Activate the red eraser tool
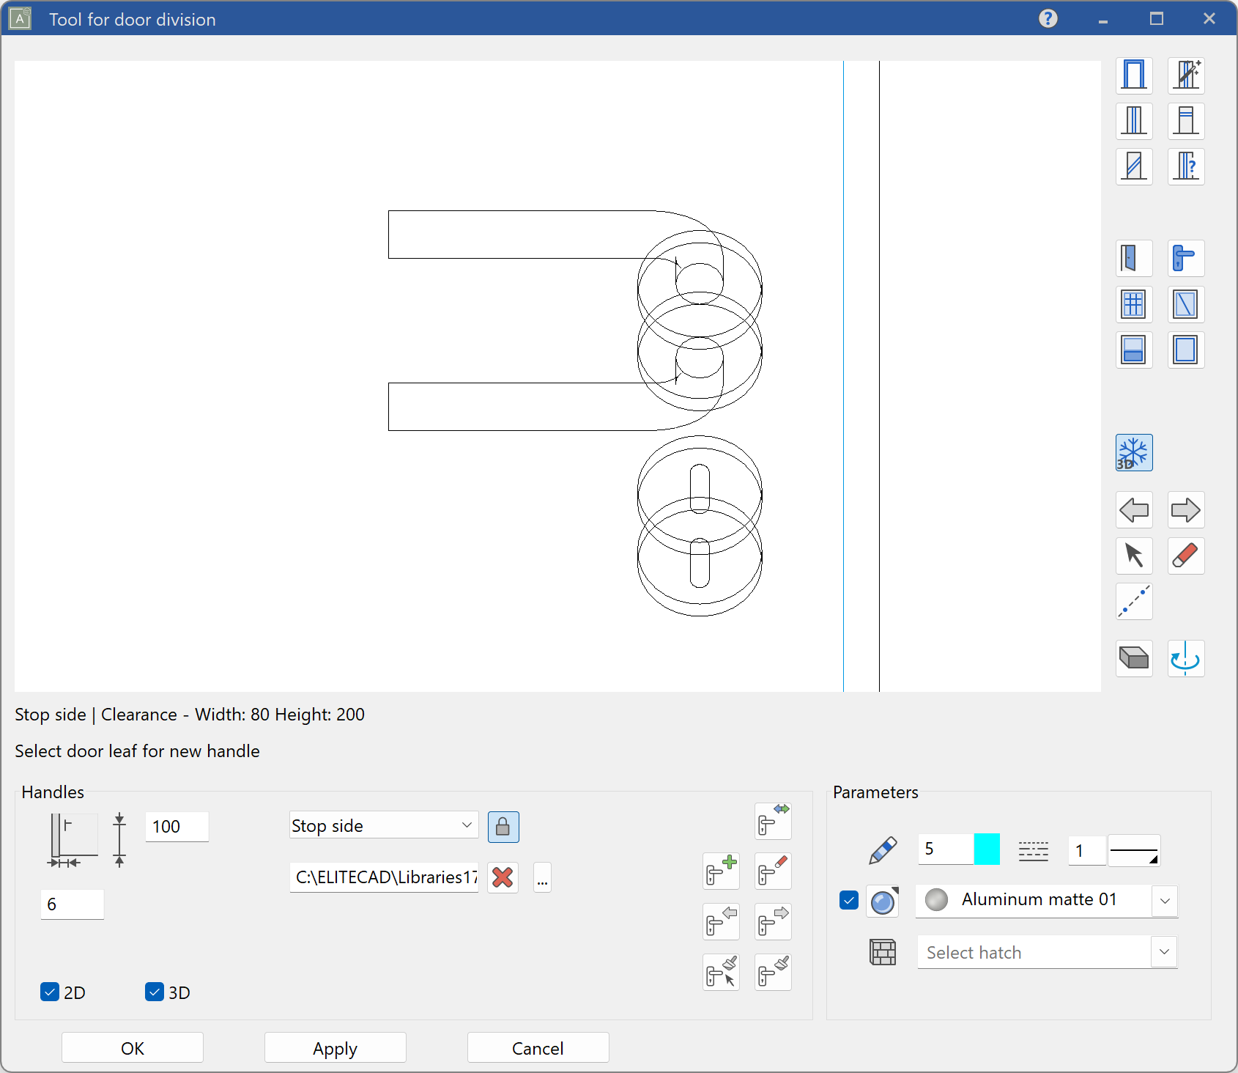This screenshot has width=1238, height=1073. pyautogui.click(x=1186, y=556)
